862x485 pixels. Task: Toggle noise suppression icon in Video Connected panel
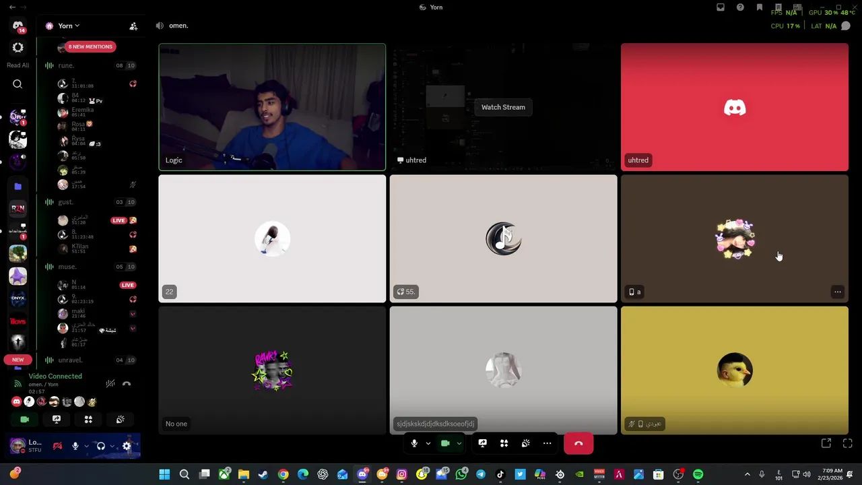110,383
